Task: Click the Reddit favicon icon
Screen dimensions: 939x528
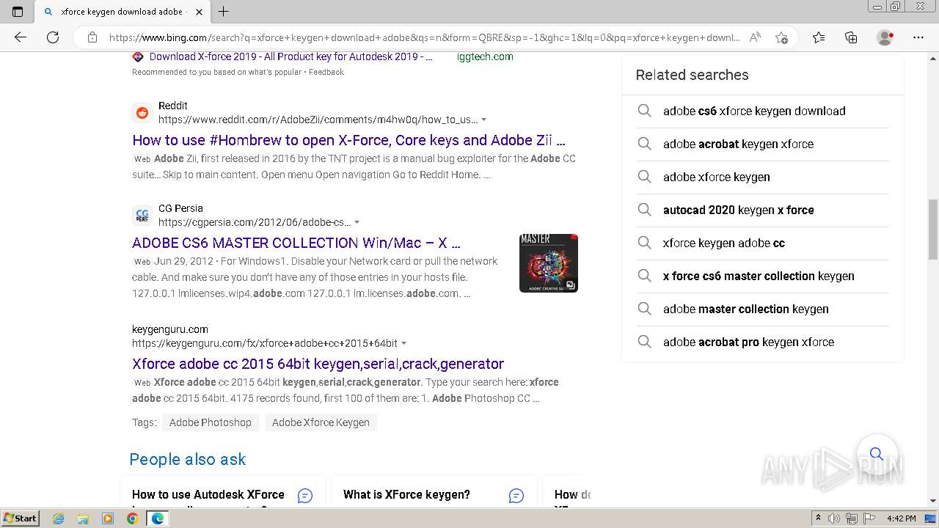Action: click(142, 113)
